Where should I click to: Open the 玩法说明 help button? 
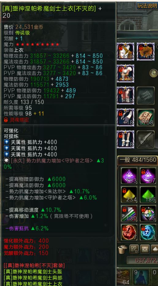point(147,6)
